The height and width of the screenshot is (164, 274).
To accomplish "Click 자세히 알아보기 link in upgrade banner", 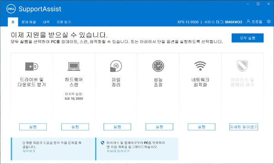I will tap(118, 151).
